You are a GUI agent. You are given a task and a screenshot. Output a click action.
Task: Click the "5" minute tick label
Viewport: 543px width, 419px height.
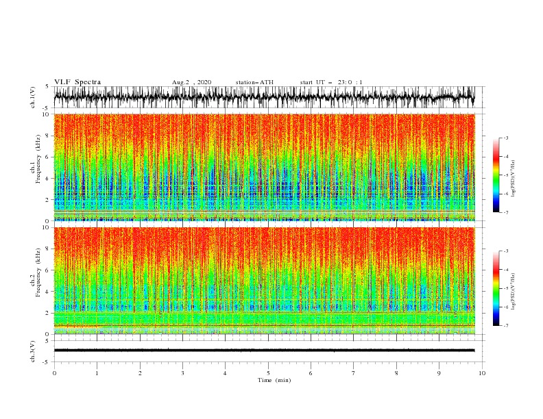[268, 373]
